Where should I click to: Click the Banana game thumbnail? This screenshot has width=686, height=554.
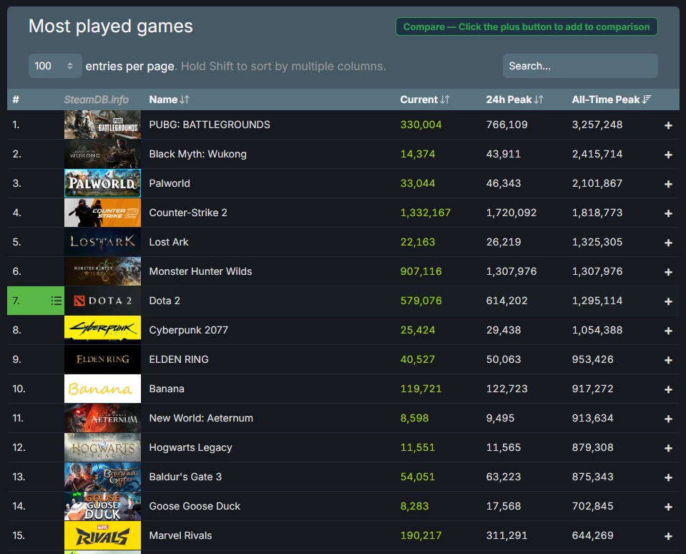tap(102, 389)
